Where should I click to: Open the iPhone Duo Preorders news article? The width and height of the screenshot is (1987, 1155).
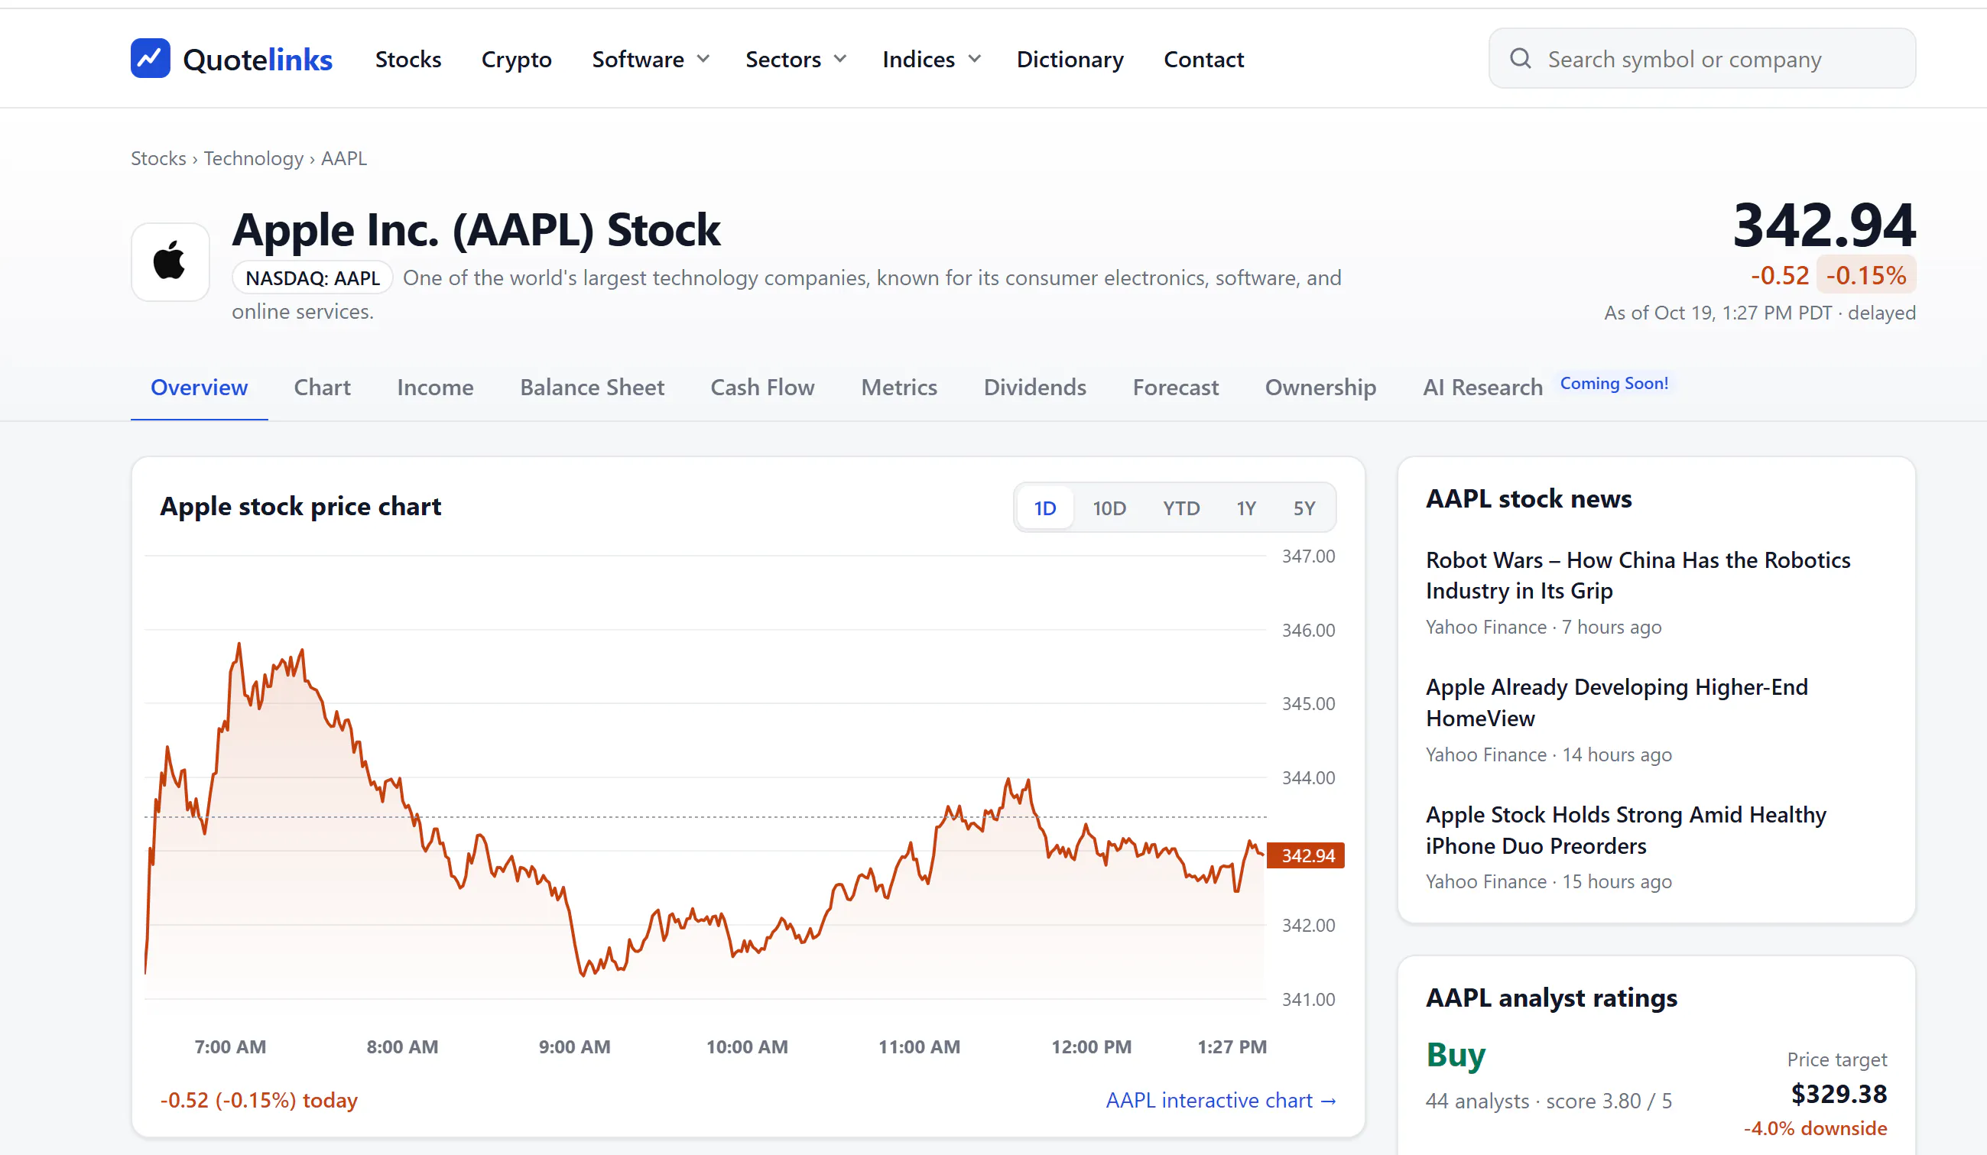point(1626,829)
